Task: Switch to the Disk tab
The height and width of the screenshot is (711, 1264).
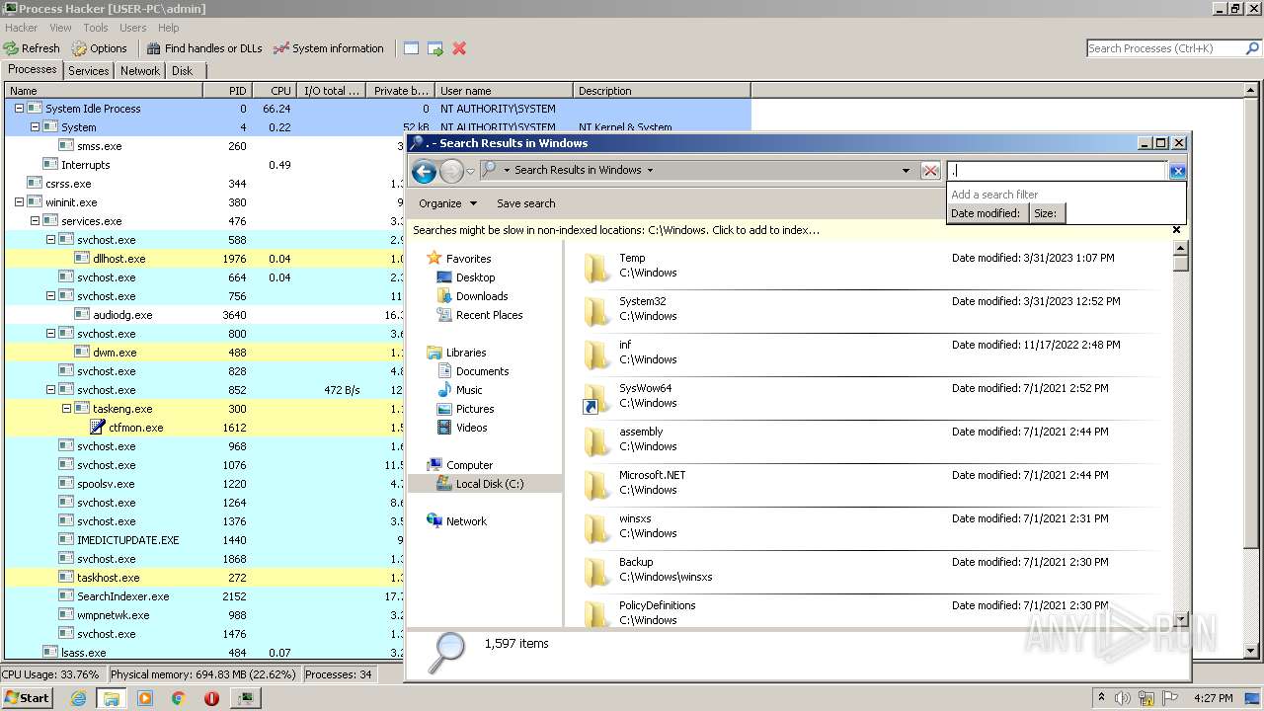Action: click(x=183, y=71)
